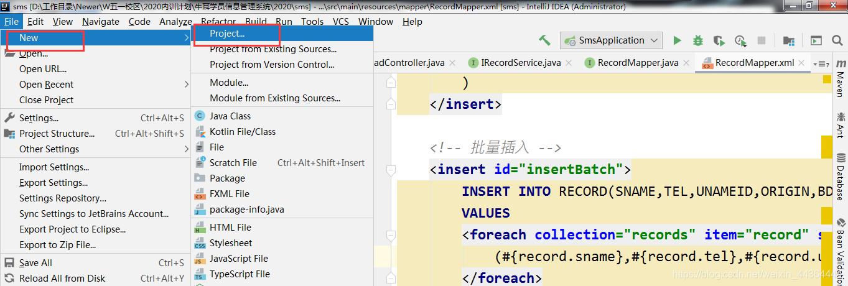Screen dimensions: 848x286
Task: Choose package-info.java in the New submenu
Action: pyautogui.click(x=282, y=210)
